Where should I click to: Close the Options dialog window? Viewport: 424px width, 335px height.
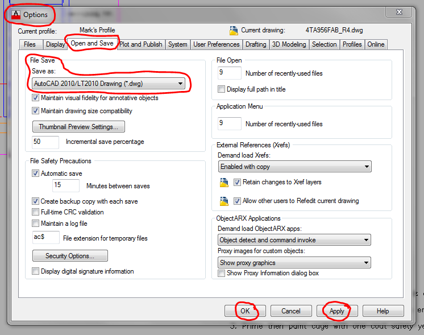click(399, 12)
